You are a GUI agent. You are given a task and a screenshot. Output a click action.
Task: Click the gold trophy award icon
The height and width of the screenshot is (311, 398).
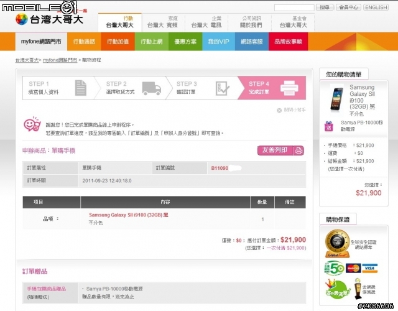pos(358,289)
